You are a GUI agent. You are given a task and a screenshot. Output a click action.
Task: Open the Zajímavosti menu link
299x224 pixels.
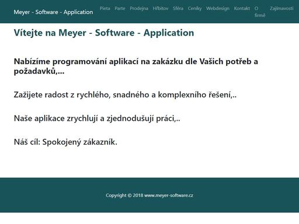(281, 8)
